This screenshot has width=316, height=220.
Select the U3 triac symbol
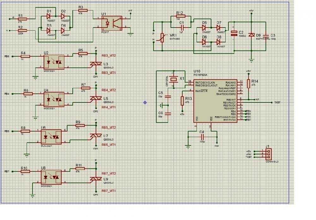95,64
